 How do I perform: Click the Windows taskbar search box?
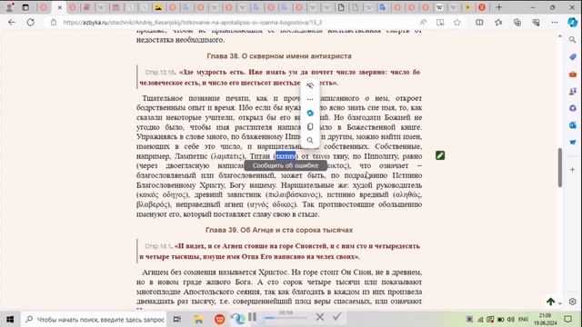coord(95,319)
